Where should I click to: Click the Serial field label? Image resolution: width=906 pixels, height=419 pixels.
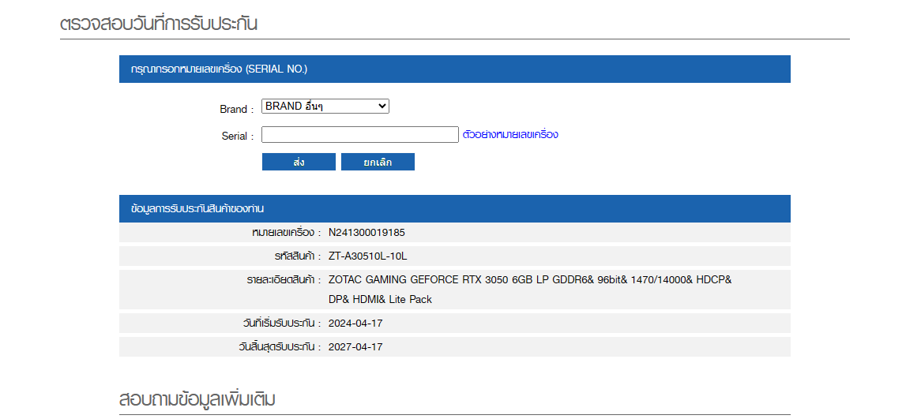point(238,137)
